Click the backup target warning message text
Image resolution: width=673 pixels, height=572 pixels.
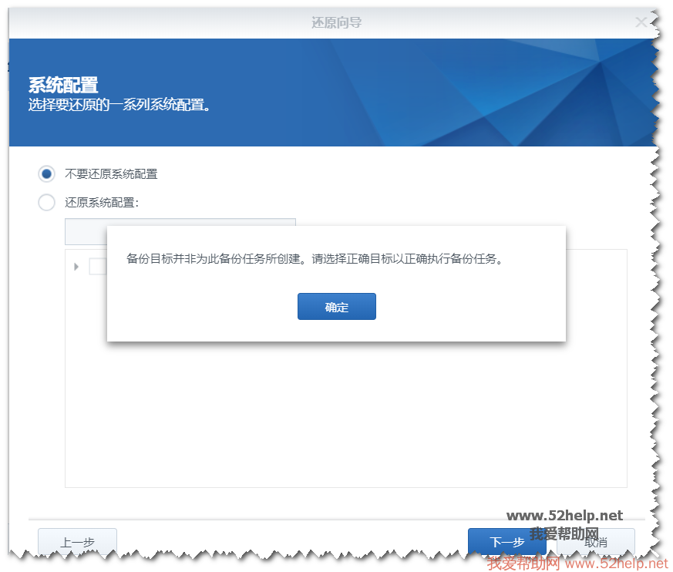[315, 259]
